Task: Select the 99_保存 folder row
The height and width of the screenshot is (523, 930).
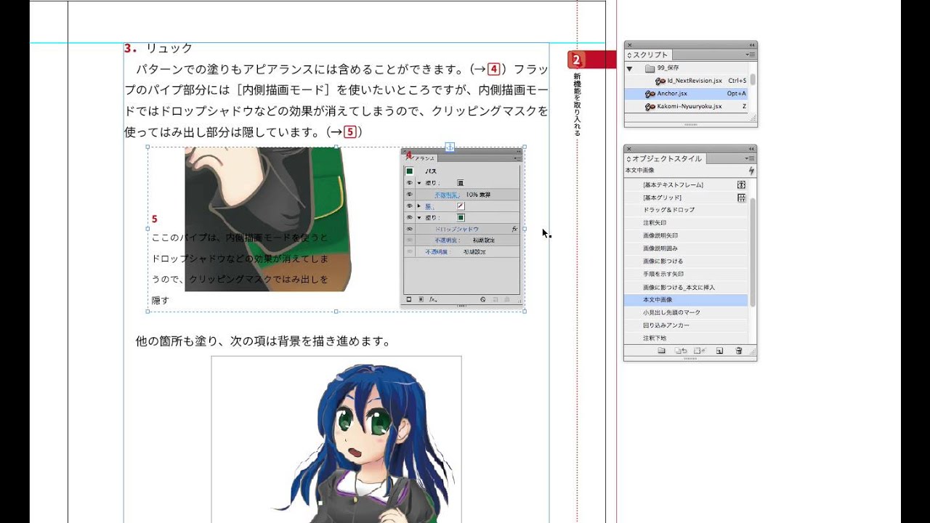Action: 687,68
